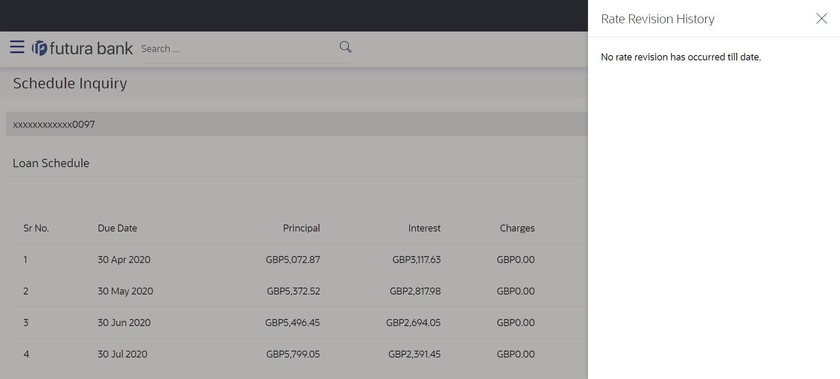This screenshot has height=379, width=840.
Task: Click interest amount GBP2,391.45
Action: [x=414, y=354]
